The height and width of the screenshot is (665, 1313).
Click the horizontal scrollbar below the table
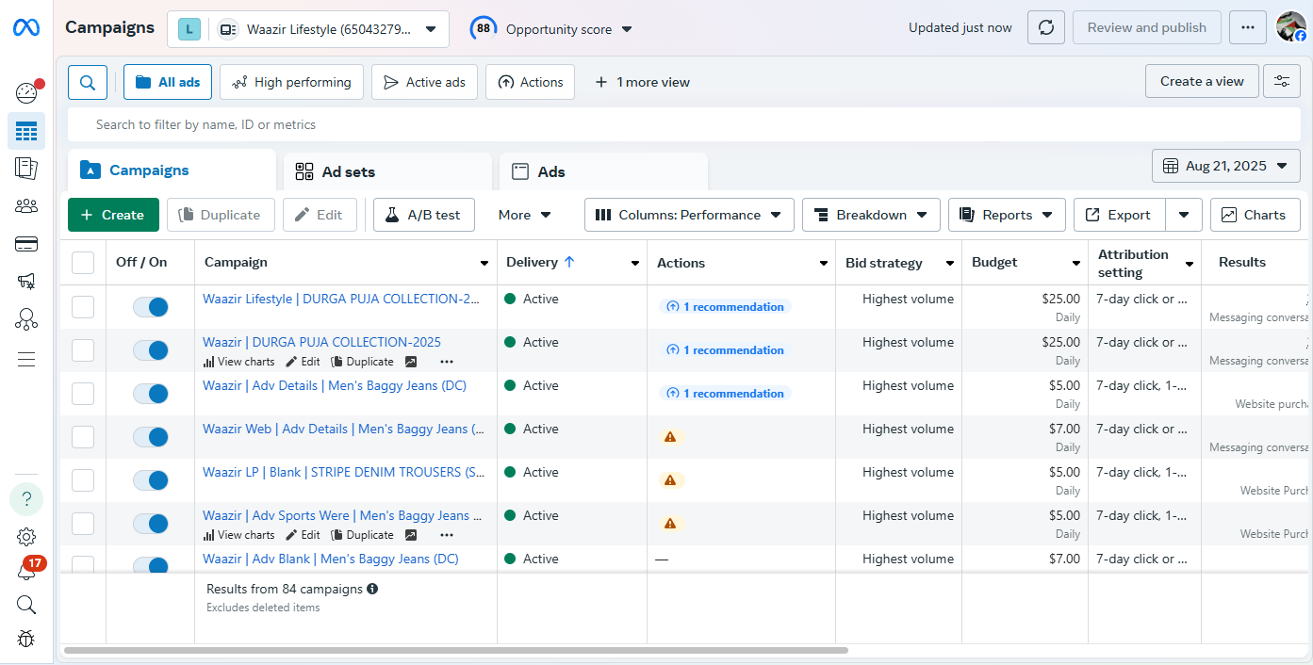(x=455, y=650)
